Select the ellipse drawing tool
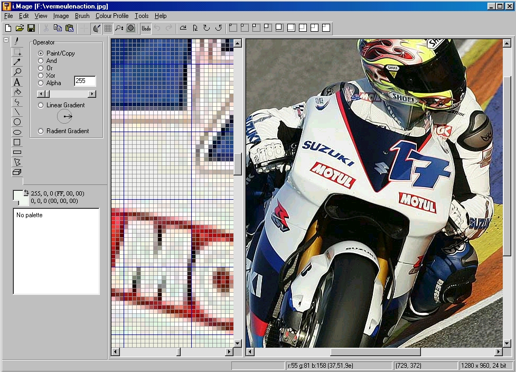This screenshot has width=516, height=372. coord(17,132)
